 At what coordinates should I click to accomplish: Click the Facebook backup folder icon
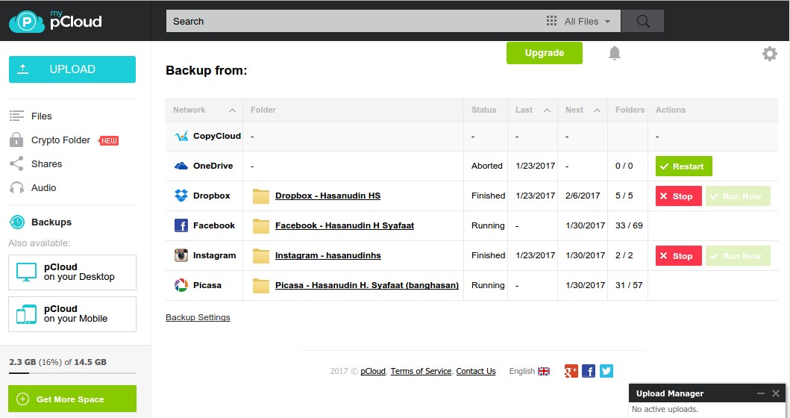pyautogui.click(x=260, y=226)
